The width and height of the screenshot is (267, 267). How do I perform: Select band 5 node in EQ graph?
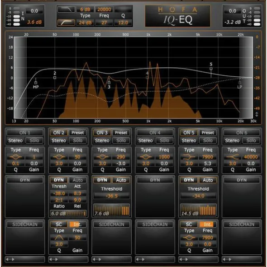211,69
